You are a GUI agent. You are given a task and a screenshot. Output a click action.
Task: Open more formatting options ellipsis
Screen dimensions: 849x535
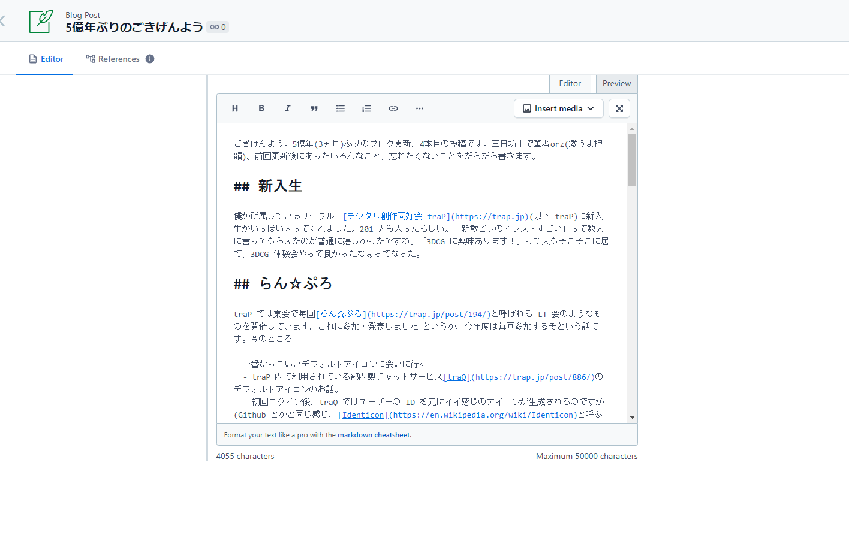point(420,108)
